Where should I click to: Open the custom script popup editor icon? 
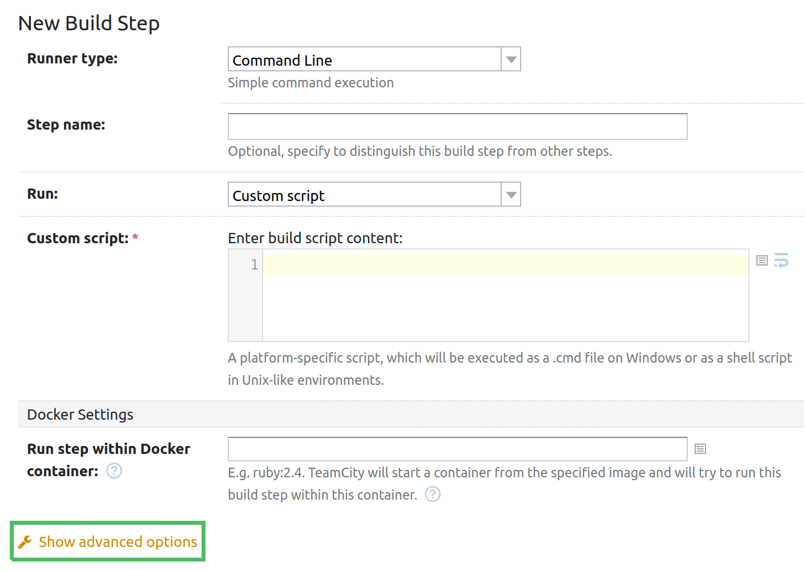[x=761, y=260]
